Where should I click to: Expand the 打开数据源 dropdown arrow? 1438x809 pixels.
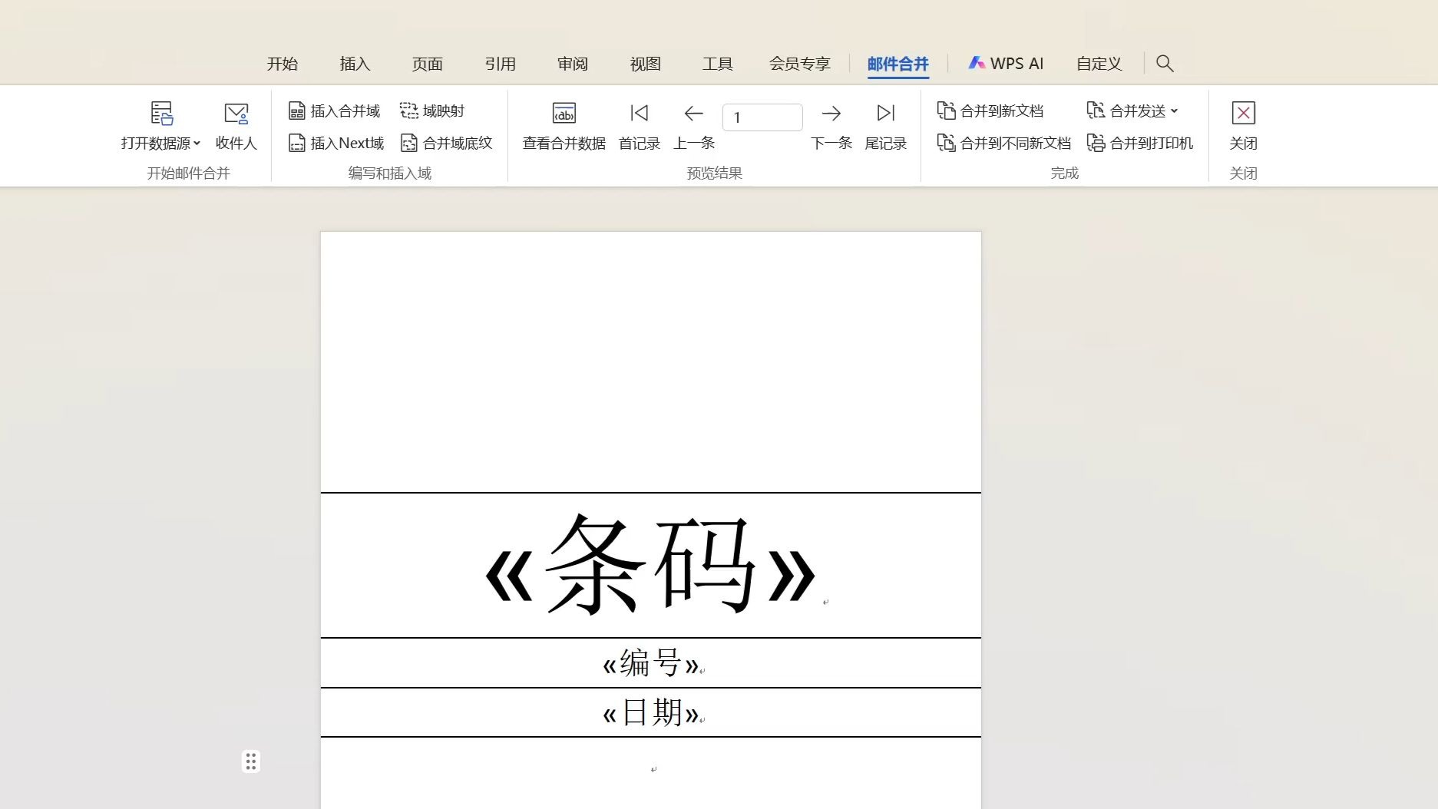pos(199,143)
